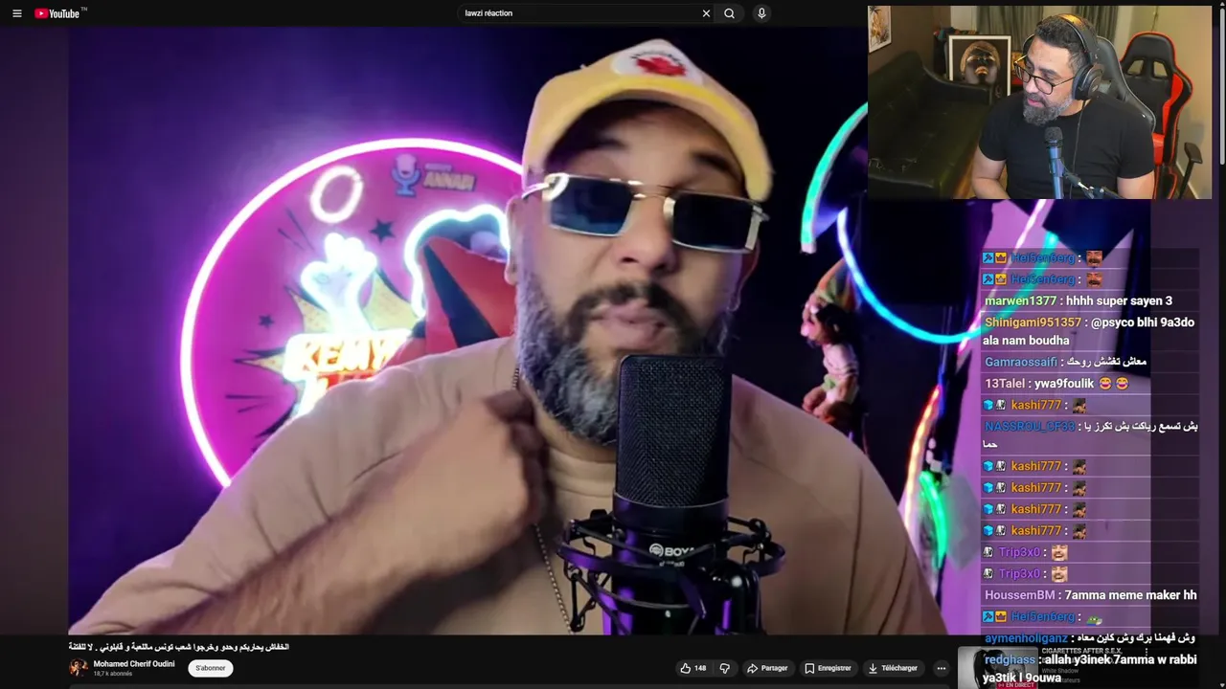Select Shinigami951357 chat message
Image resolution: width=1226 pixels, height=689 pixels.
click(x=1089, y=331)
